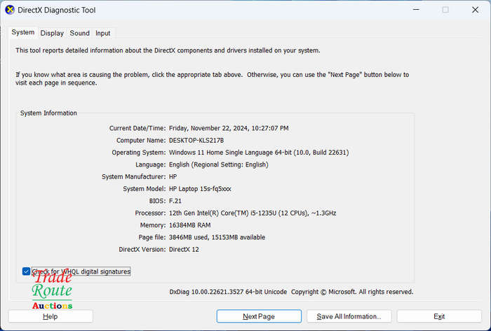Screen dimensions: 491x331
Task: Click the DirectX icon in the title bar
Action: coord(10,10)
